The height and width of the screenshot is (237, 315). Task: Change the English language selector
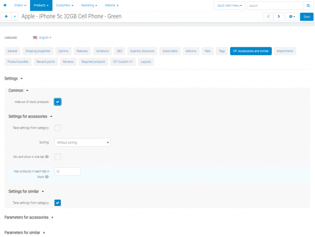(x=42, y=38)
